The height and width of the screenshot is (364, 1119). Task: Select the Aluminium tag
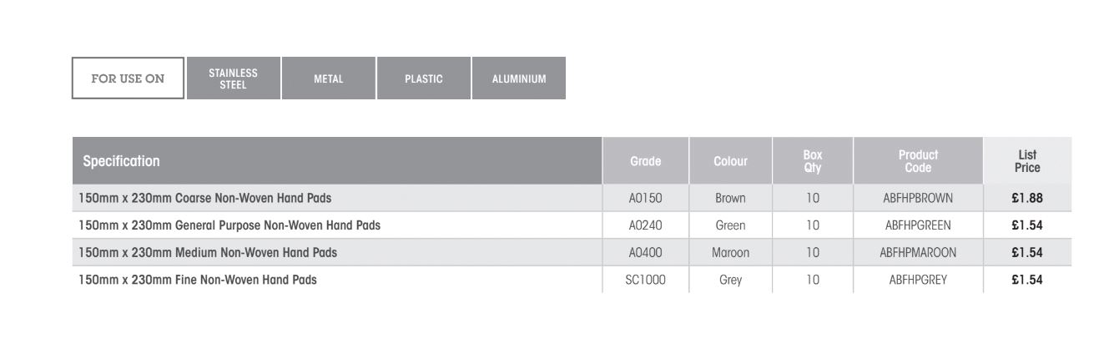[x=518, y=78]
